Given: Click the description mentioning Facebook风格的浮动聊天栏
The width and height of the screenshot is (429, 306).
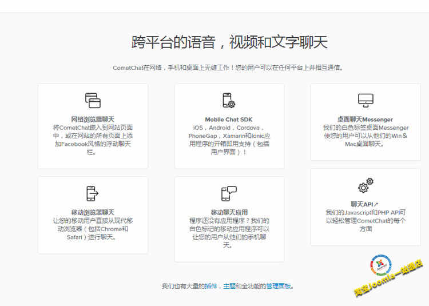Looking at the screenshot, I should pyautogui.click(x=93, y=140).
